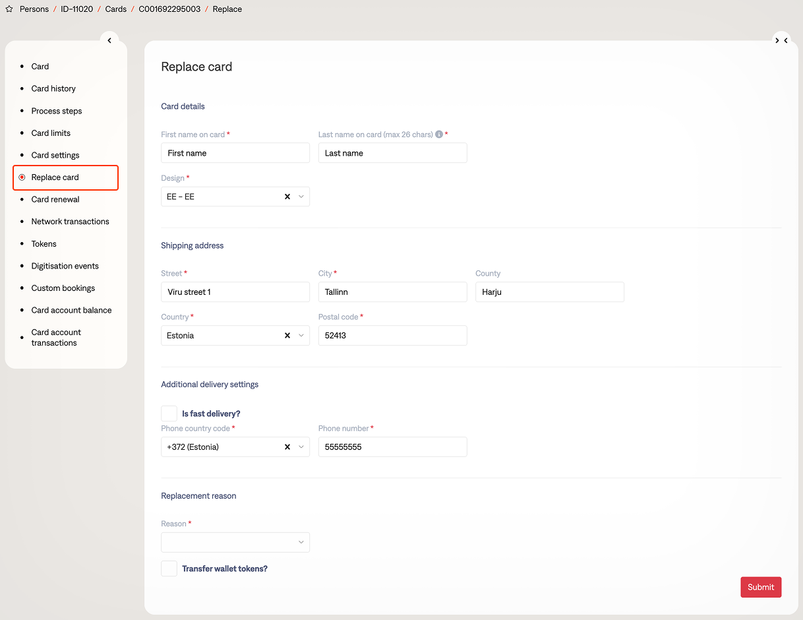This screenshot has width=803, height=620.
Task: Focus the Street address input field
Action: [x=235, y=292]
